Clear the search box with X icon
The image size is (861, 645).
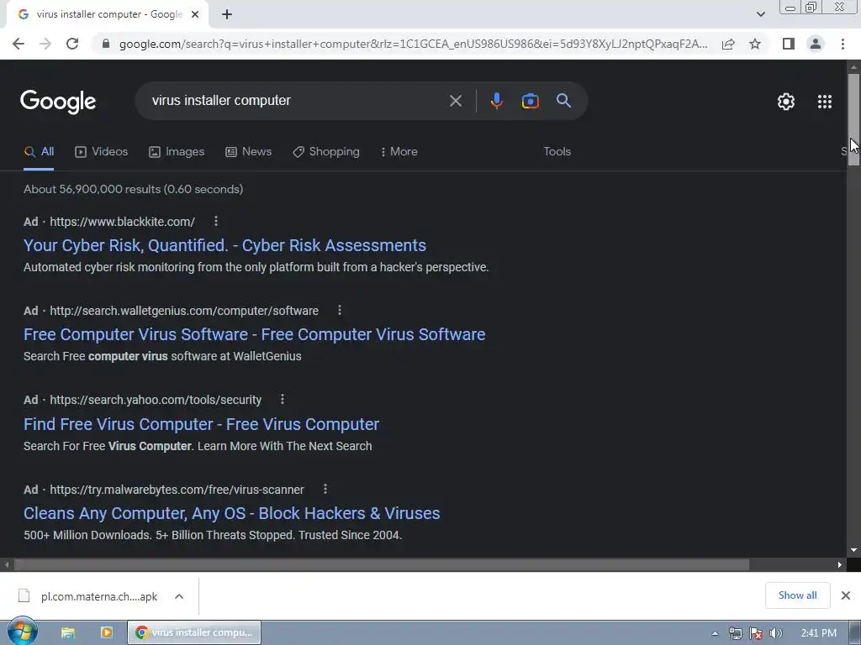[x=456, y=101]
